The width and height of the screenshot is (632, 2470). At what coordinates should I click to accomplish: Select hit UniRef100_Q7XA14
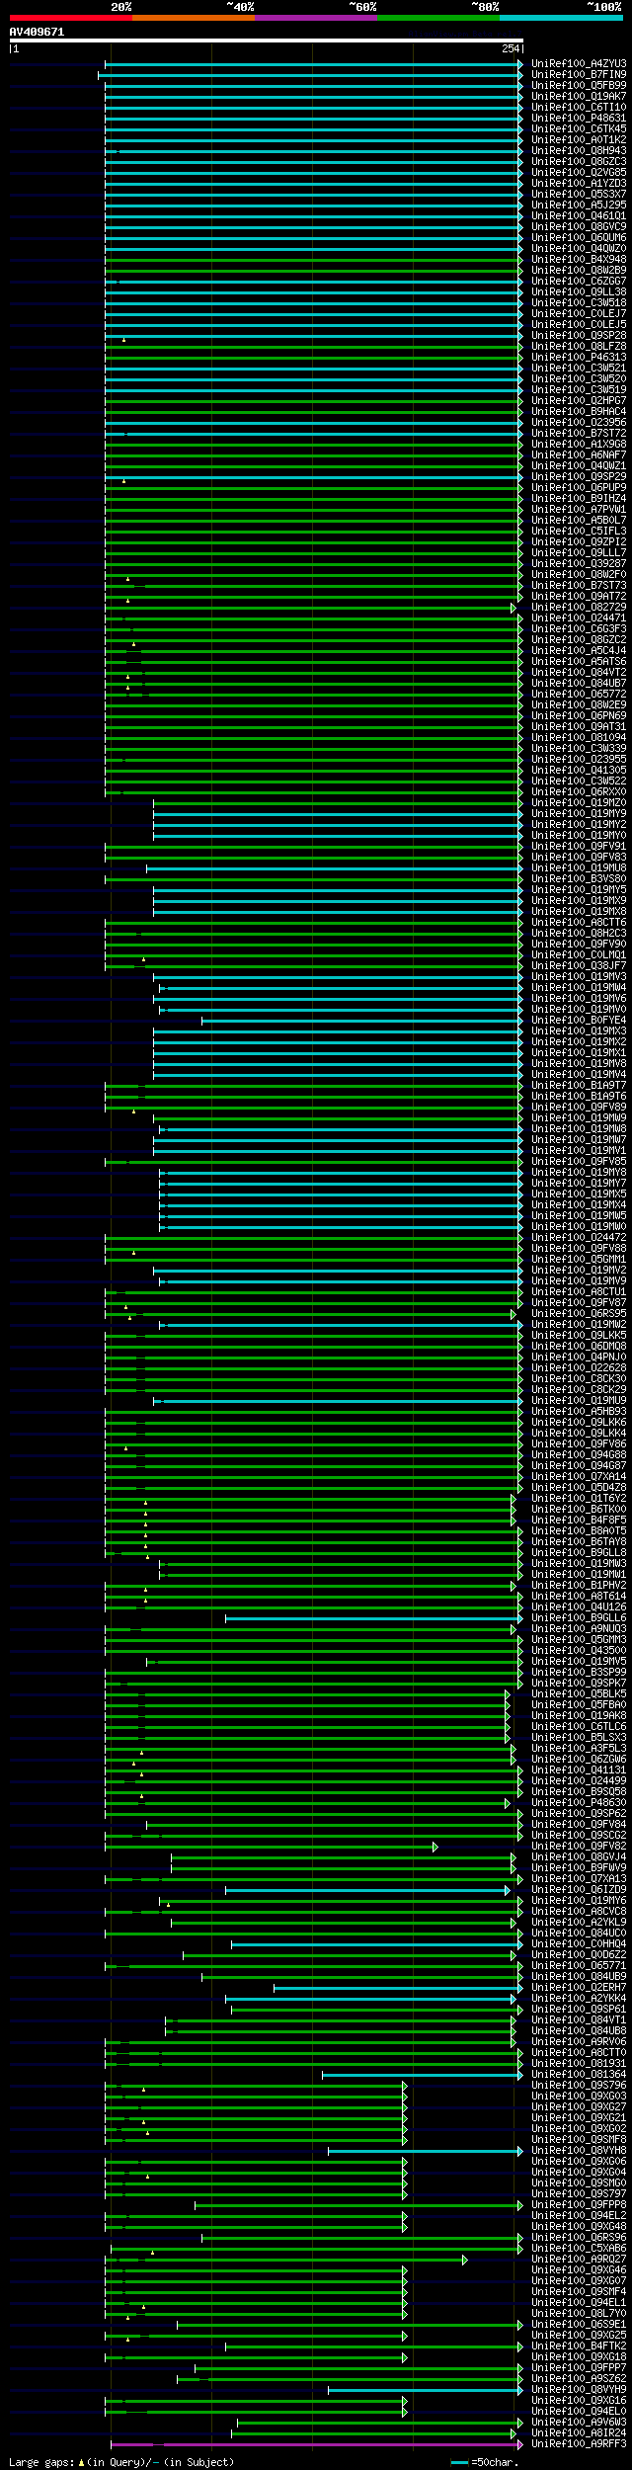(x=579, y=1476)
